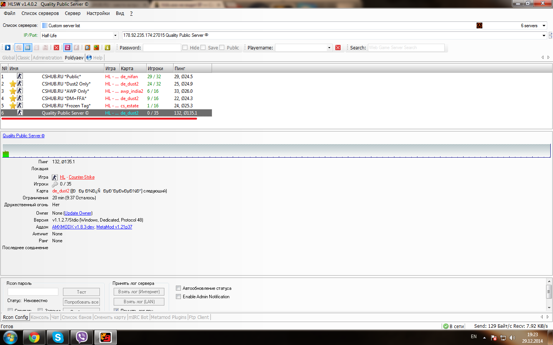Enable Автообновление статуса checkbox
The image size is (553, 345).
click(x=178, y=288)
